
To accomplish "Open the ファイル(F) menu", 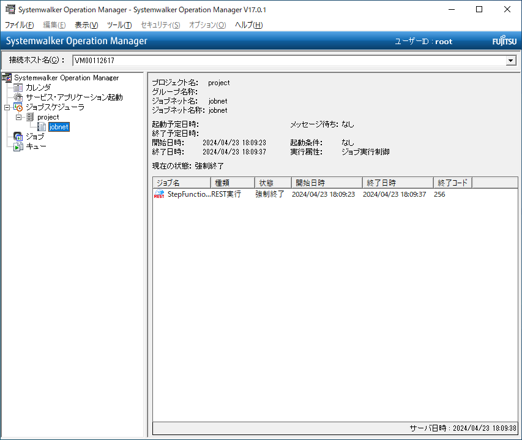I will [x=19, y=25].
